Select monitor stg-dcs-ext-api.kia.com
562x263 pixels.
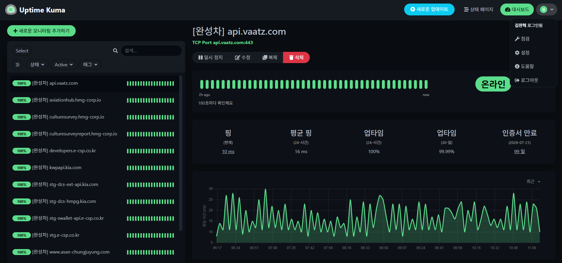94,185
